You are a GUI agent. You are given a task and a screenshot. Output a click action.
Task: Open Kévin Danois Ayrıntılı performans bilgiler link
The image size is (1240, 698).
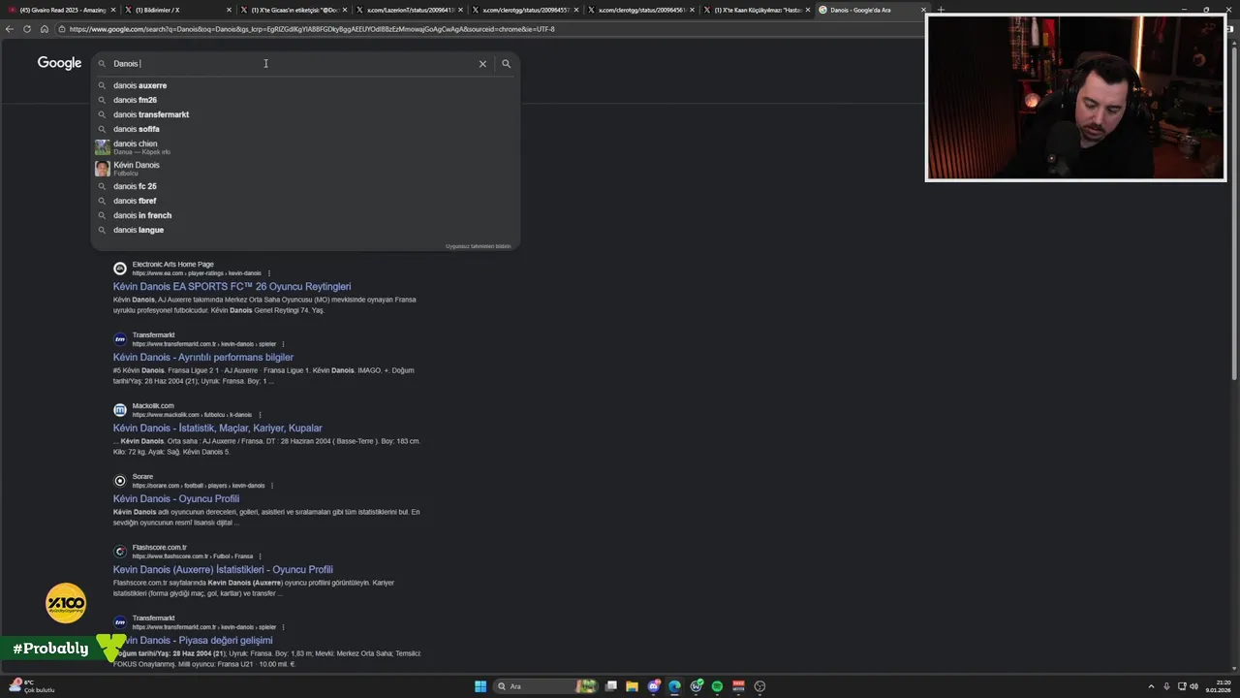tap(202, 358)
